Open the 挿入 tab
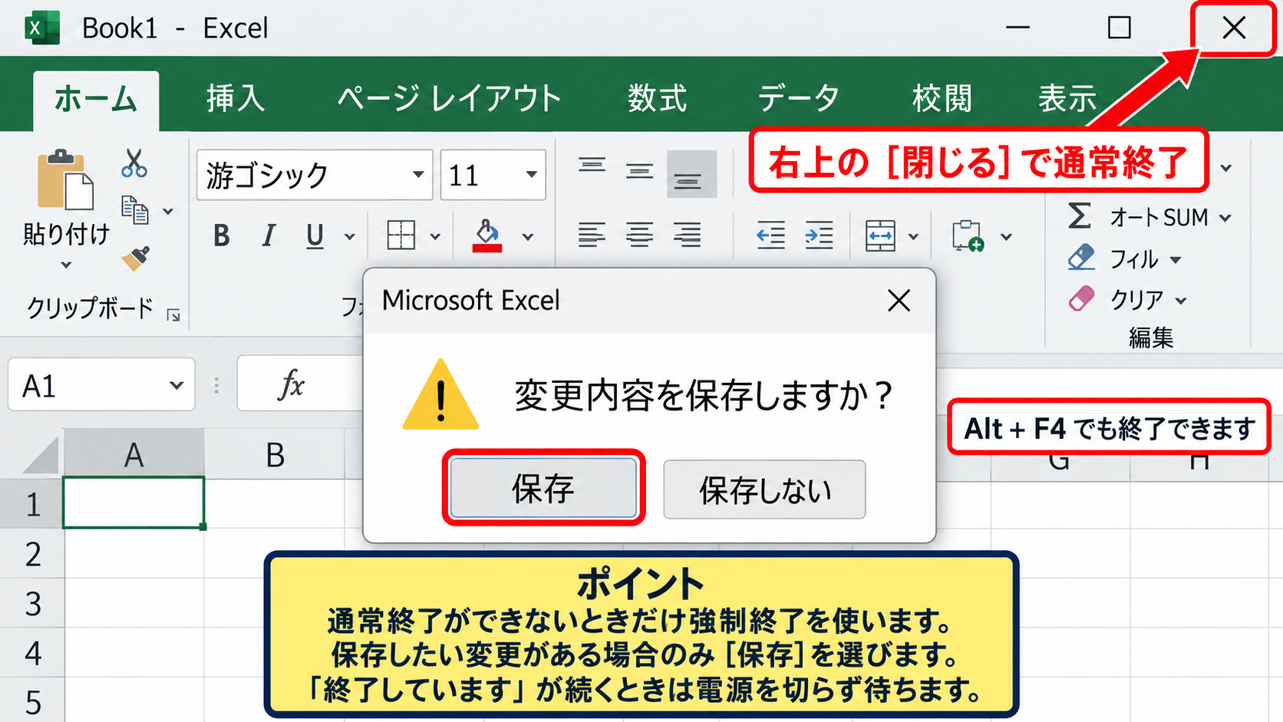This screenshot has width=1283, height=722. [236, 99]
